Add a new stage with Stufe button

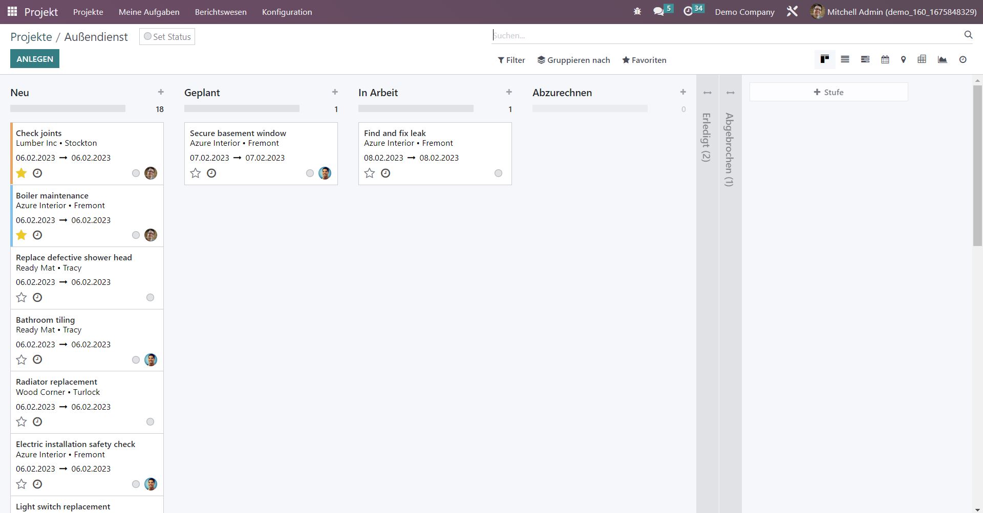coord(828,93)
